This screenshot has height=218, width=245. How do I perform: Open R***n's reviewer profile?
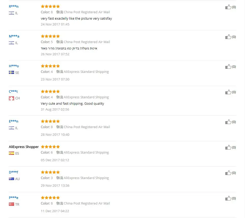click(x=14, y=6)
